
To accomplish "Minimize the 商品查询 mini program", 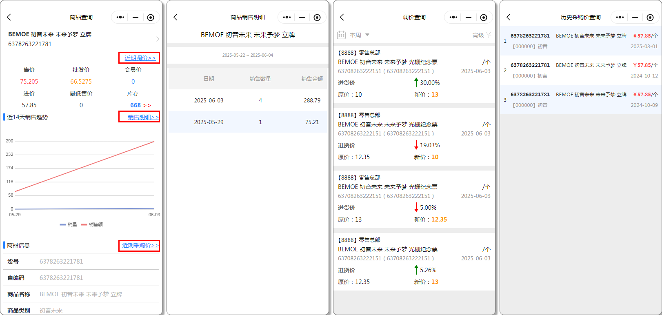I will (136, 17).
